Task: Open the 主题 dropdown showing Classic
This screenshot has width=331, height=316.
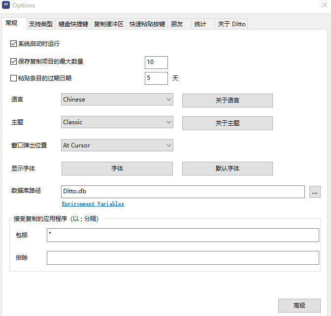Action: (117, 122)
